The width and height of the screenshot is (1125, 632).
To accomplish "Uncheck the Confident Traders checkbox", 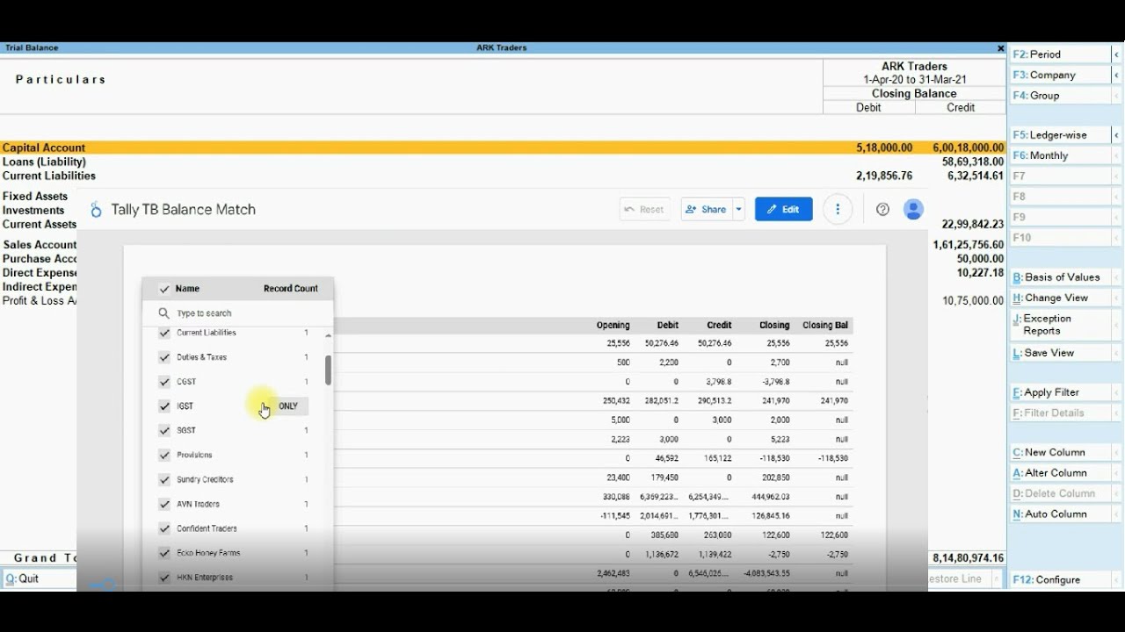I will (164, 529).
